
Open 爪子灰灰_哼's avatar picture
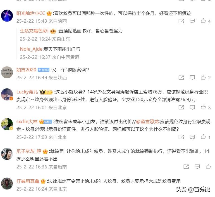coord(7,154)
